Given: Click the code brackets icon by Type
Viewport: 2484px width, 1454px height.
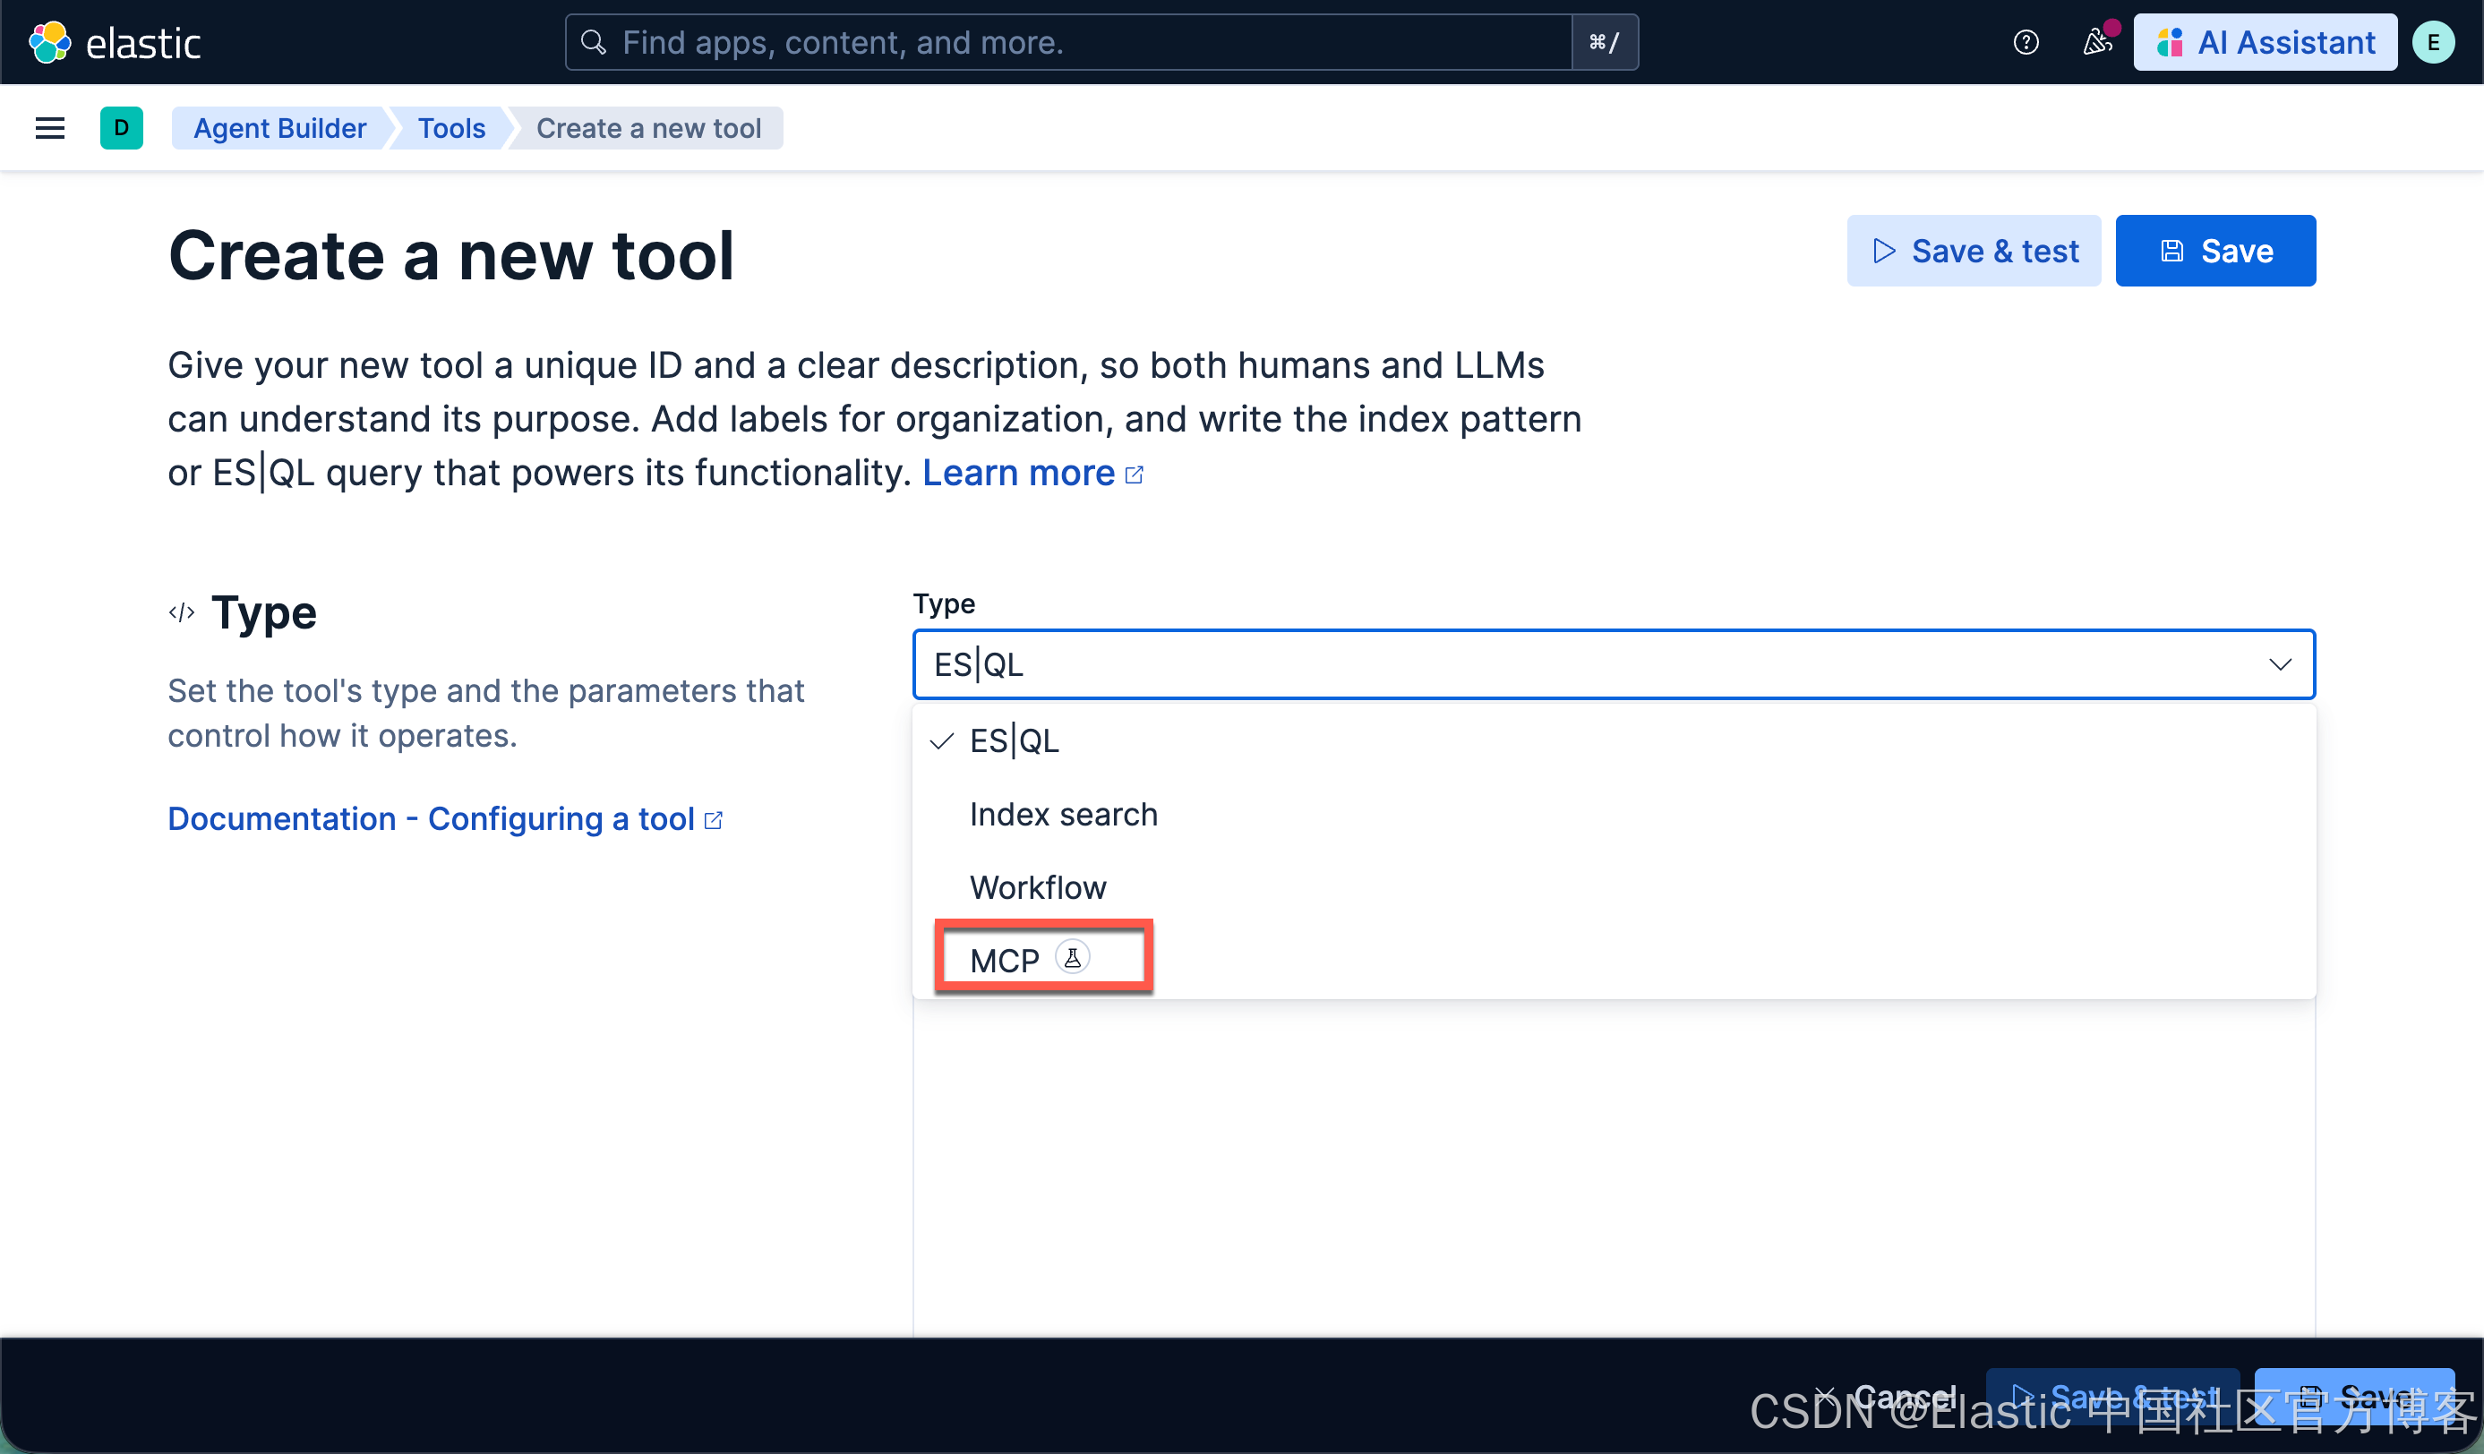Looking at the screenshot, I should click(x=182, y=613).
